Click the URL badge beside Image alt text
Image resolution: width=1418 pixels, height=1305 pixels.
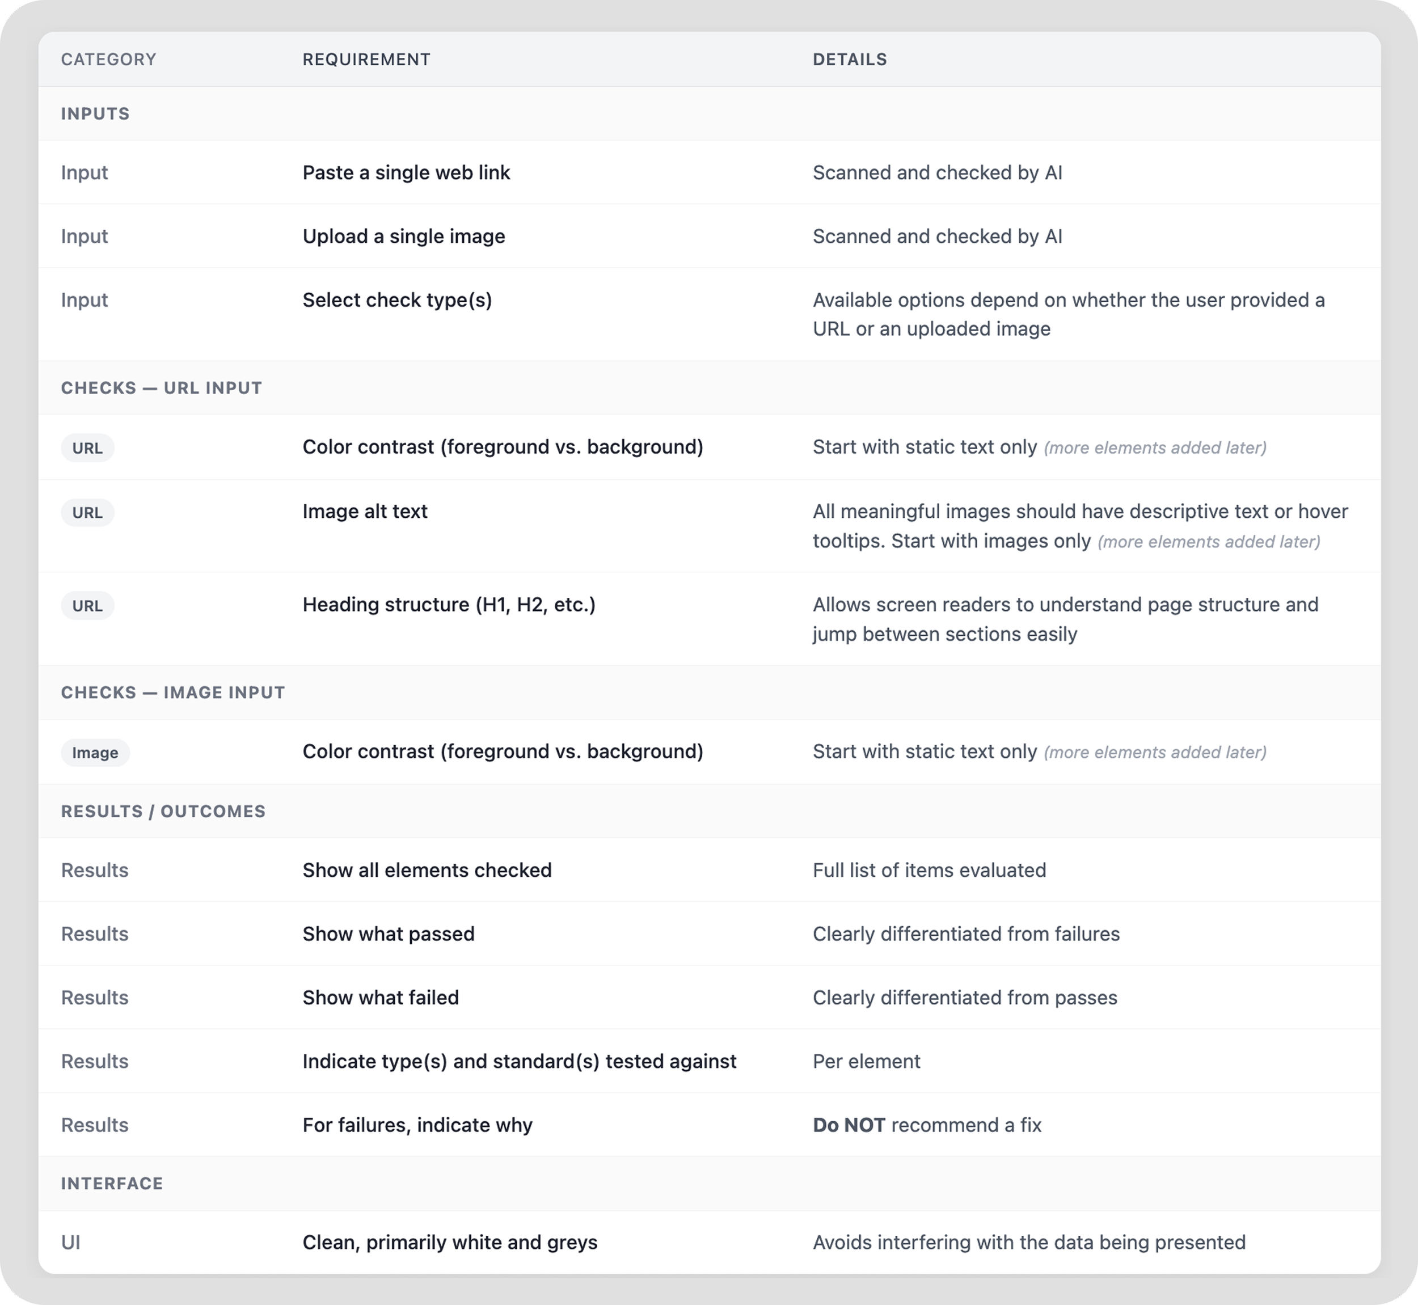87,513
